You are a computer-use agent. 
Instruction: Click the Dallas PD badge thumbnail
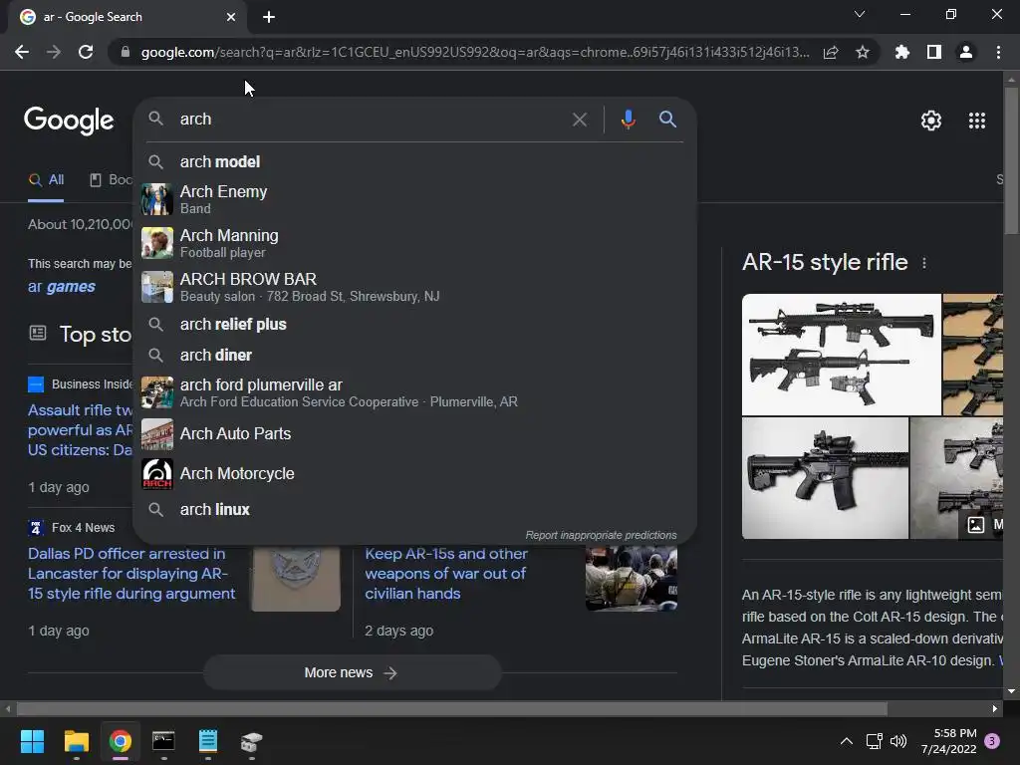[x=296, y=579]
